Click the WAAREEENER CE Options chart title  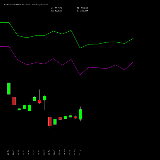tap(26, 5)
